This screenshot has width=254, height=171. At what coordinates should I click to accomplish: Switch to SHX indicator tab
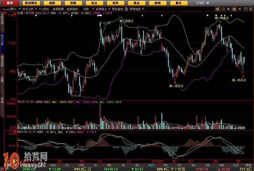tap(208, 165)
